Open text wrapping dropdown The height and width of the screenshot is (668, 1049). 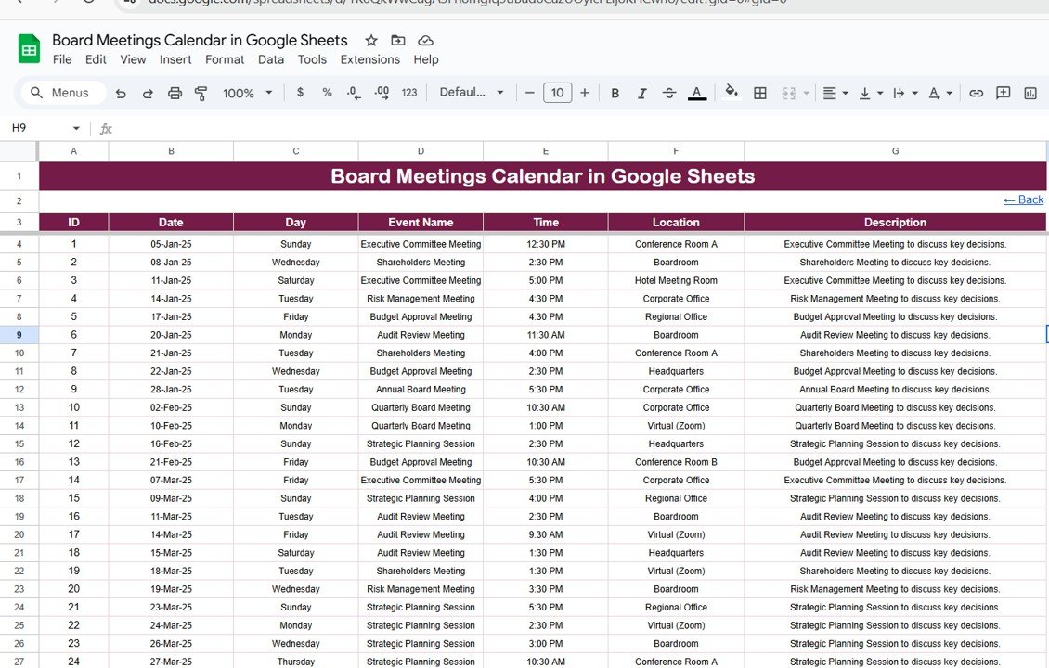click(905, 93)
